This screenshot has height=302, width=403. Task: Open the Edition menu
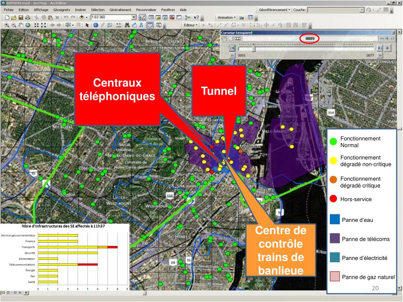click(24, 10)
